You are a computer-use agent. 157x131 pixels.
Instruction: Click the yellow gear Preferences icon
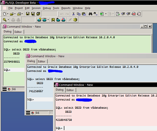(75, 20)
